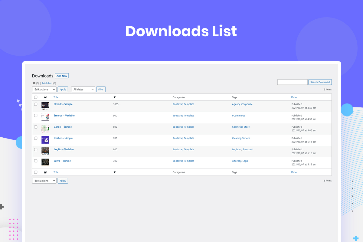Click Bootstrap Template category in Lawa row

tap(183, 161)
